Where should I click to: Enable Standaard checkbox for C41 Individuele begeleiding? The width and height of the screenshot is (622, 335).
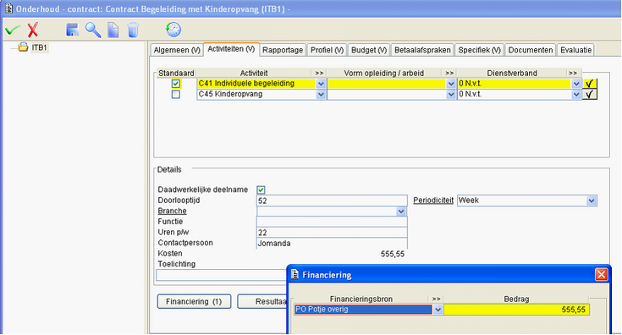coord(176,84)
